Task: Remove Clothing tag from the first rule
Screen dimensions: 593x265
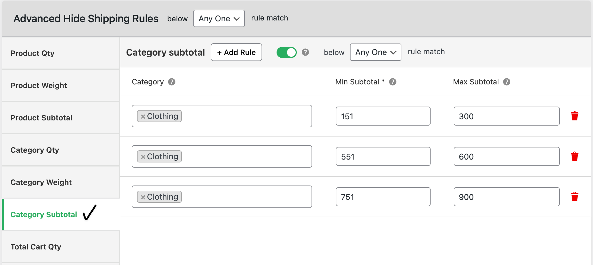Action: 143,116
